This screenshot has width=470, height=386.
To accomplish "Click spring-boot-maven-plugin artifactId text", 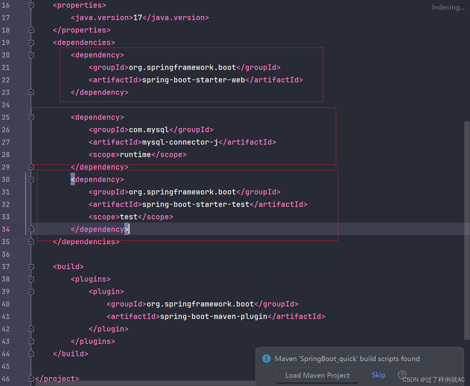I will coord(214,316).
